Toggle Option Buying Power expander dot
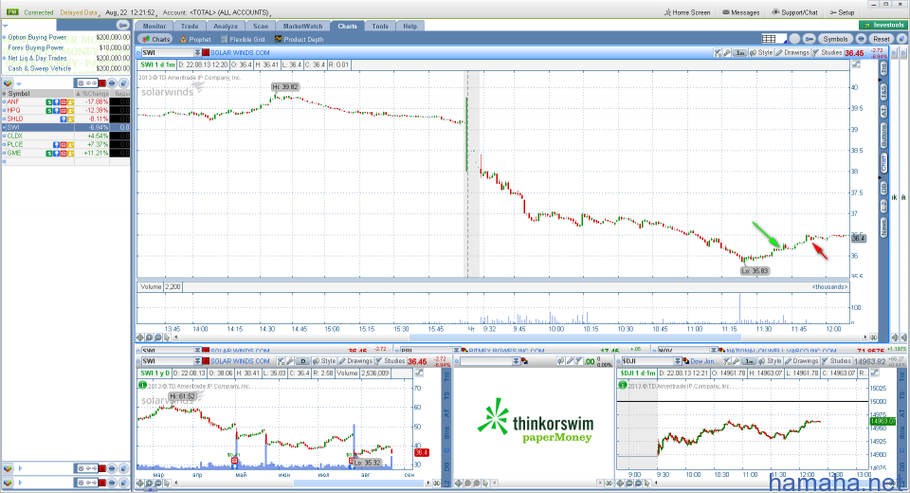 coord(4,37)
